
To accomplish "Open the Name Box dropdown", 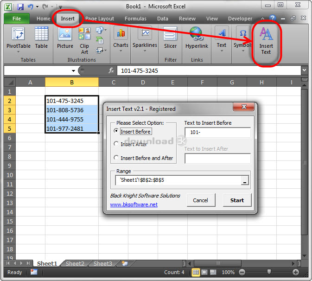I will pos(73,71).
